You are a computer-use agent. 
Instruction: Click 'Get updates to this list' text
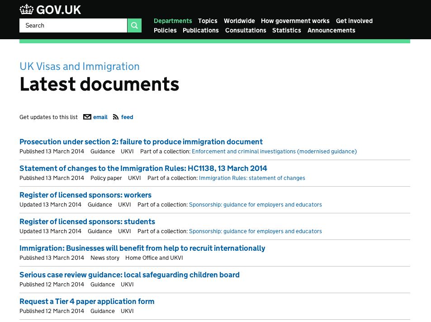[x=49, y=117]
